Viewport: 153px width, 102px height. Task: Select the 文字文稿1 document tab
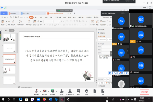pyautogui.click(x=25, y=13)
